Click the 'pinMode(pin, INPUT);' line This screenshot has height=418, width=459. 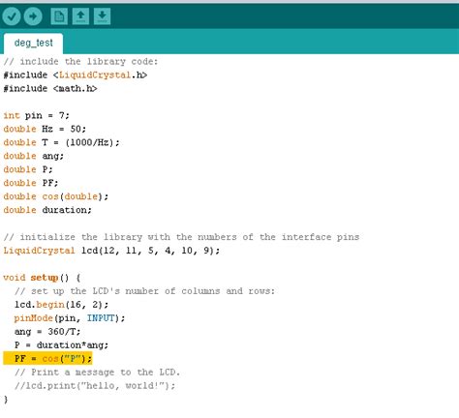coord(70,318)
